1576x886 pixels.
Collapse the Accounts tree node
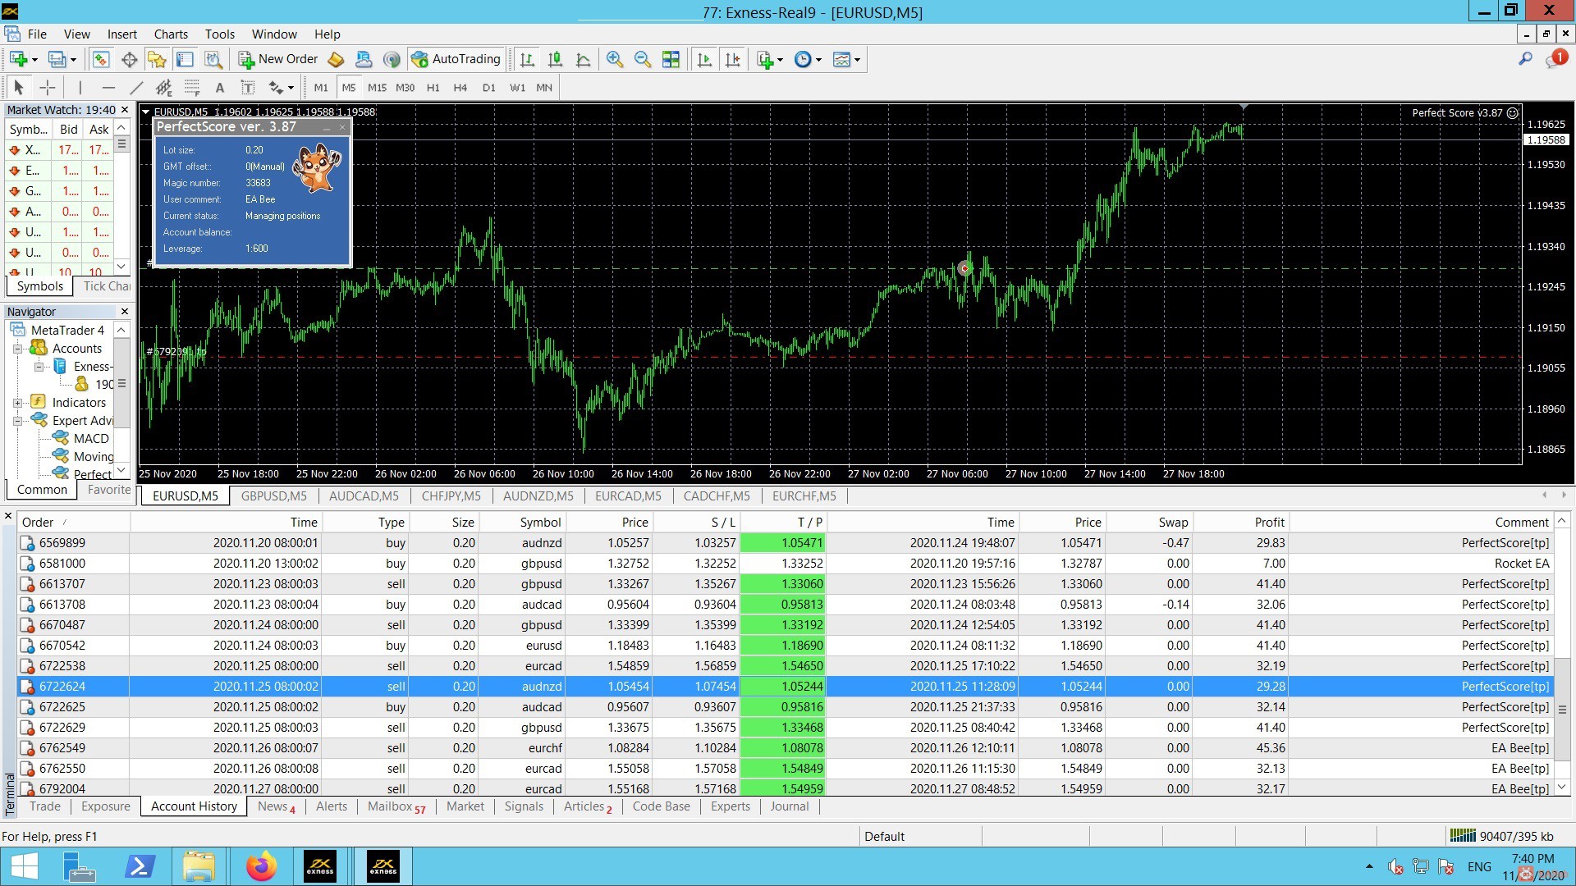pos(17,349)
